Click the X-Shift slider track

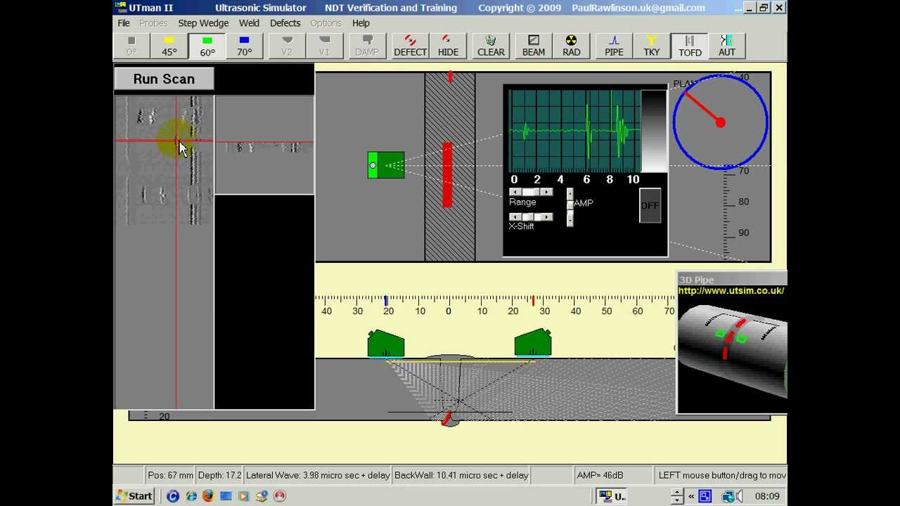pyautogui.click(x=531, y=216)
